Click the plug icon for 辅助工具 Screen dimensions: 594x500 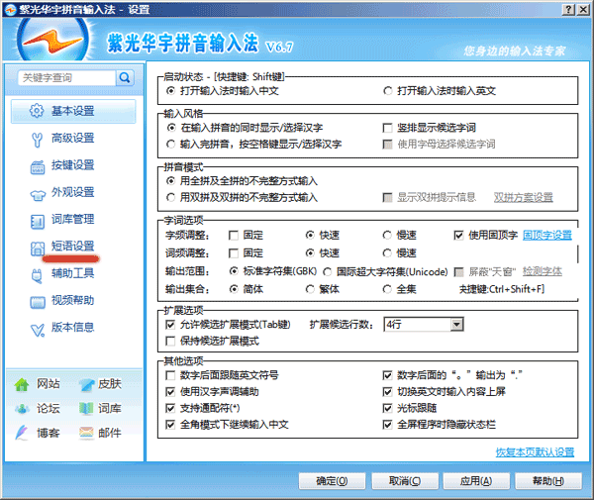pos(37,276)
